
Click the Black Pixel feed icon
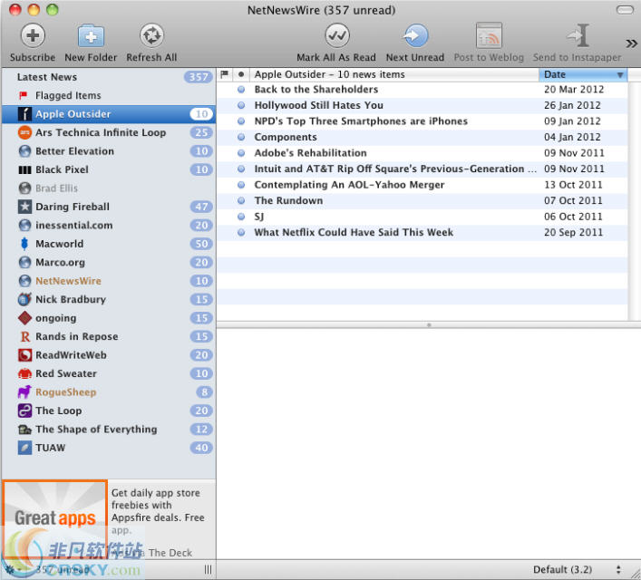pyautogui.click(x=25, y=169)
